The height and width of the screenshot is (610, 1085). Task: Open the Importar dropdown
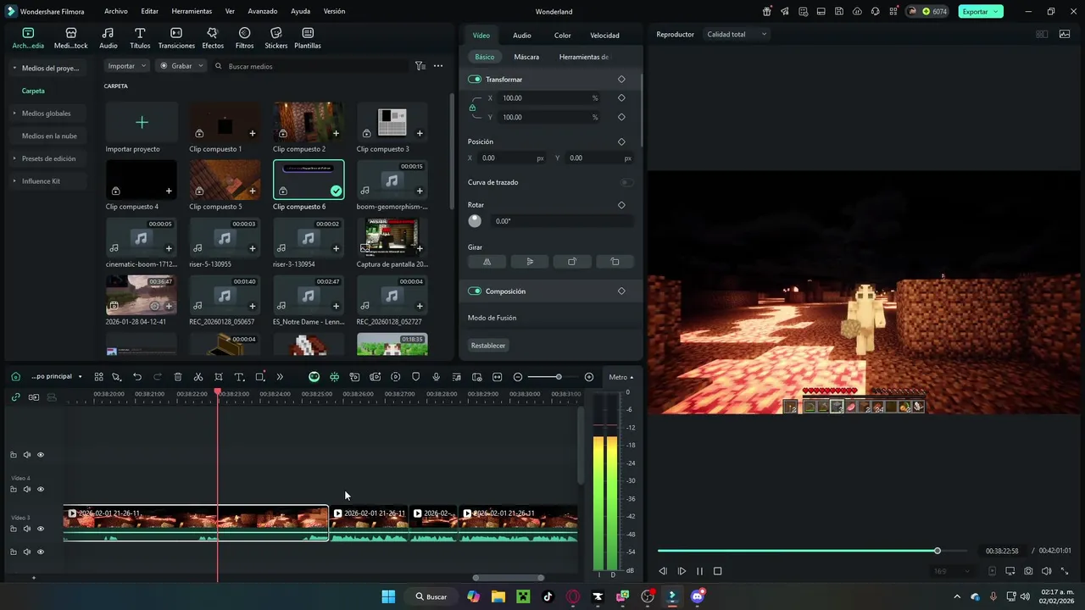tap(127, 66)
